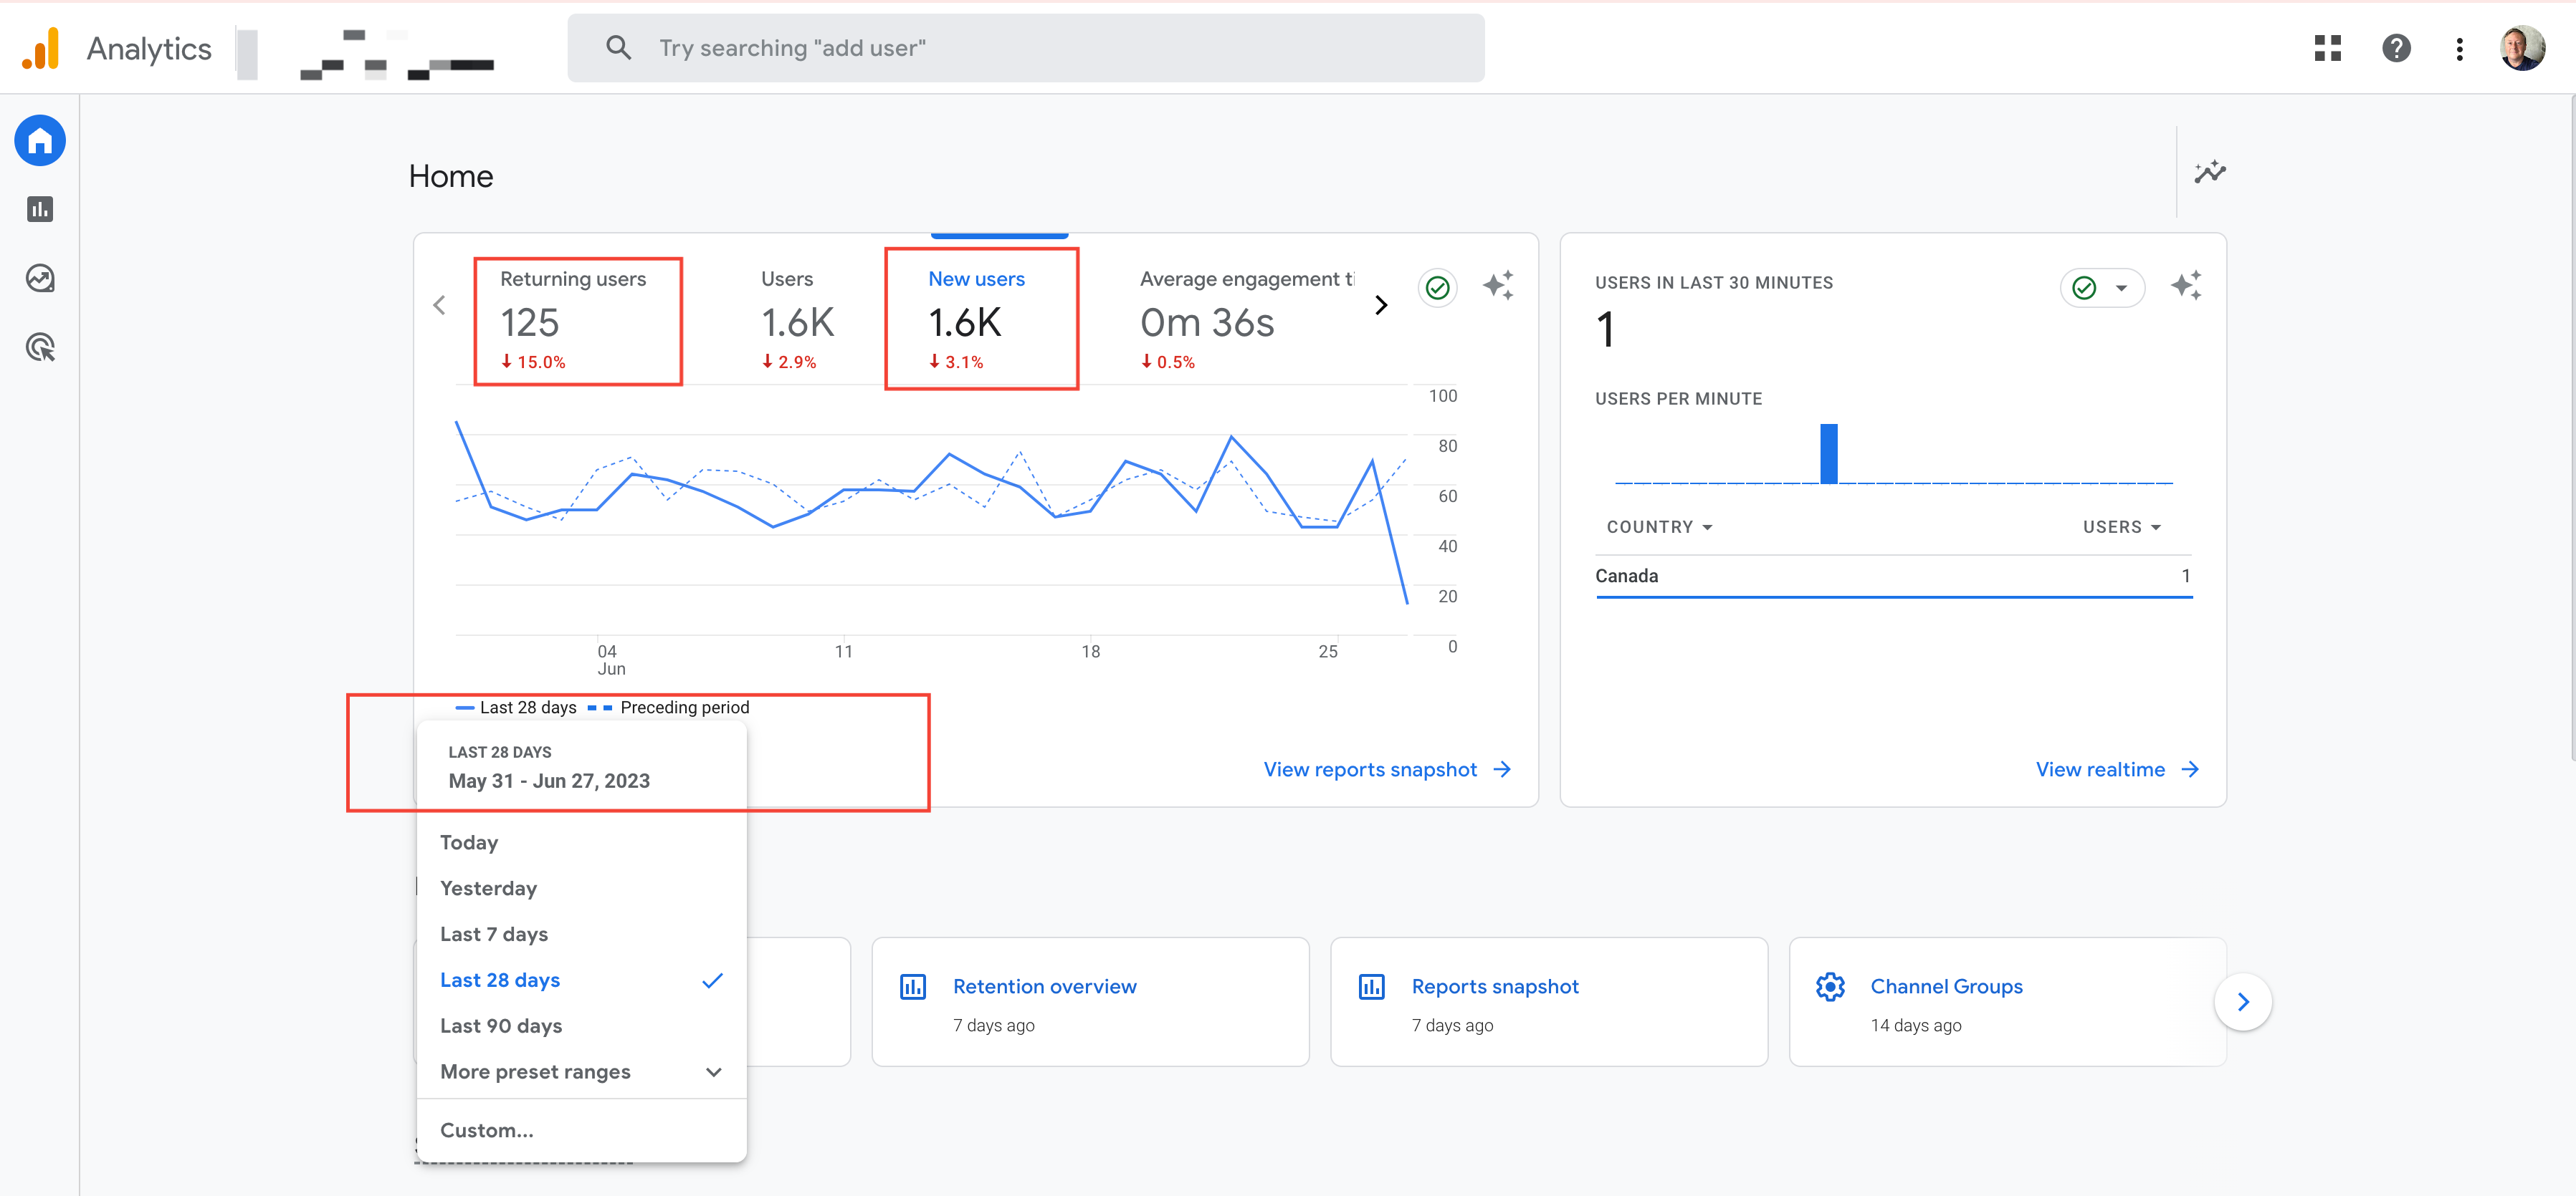Click the arrow next to View reports snapshot
Image resolution: width=2576 pixels, height=1196 pixels.
(x=1502, y=769)
